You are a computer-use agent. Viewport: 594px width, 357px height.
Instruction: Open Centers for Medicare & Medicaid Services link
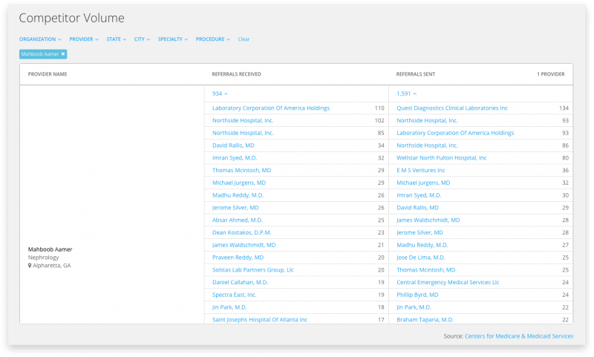click(x=518, y=335)
